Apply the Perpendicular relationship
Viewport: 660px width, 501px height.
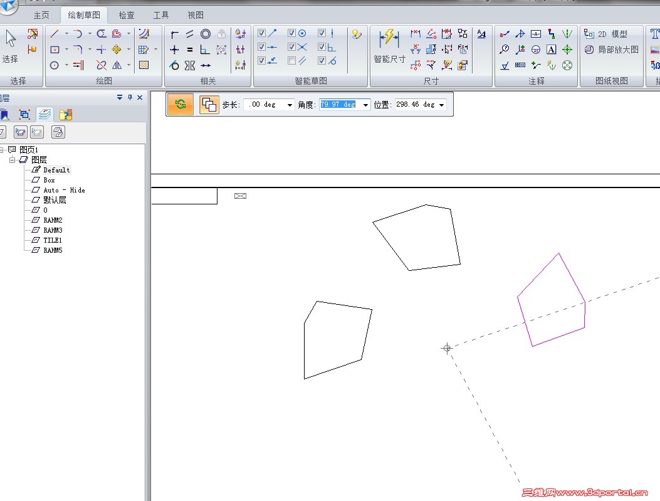tap(205, 50)
